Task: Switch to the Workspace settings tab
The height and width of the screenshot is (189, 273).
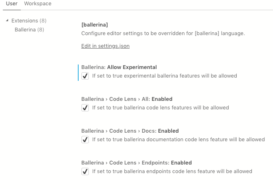Action: pos(37,4)
